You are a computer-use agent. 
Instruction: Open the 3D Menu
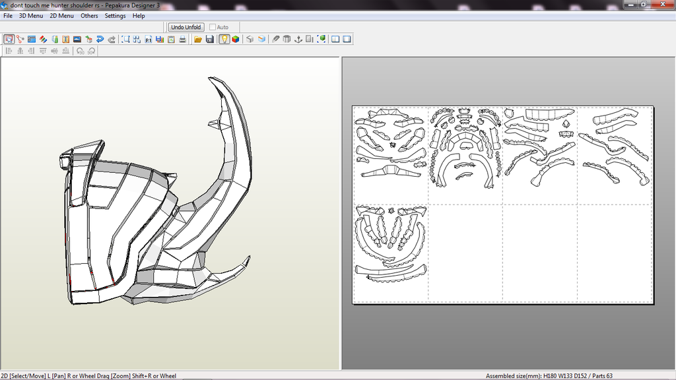31,16
